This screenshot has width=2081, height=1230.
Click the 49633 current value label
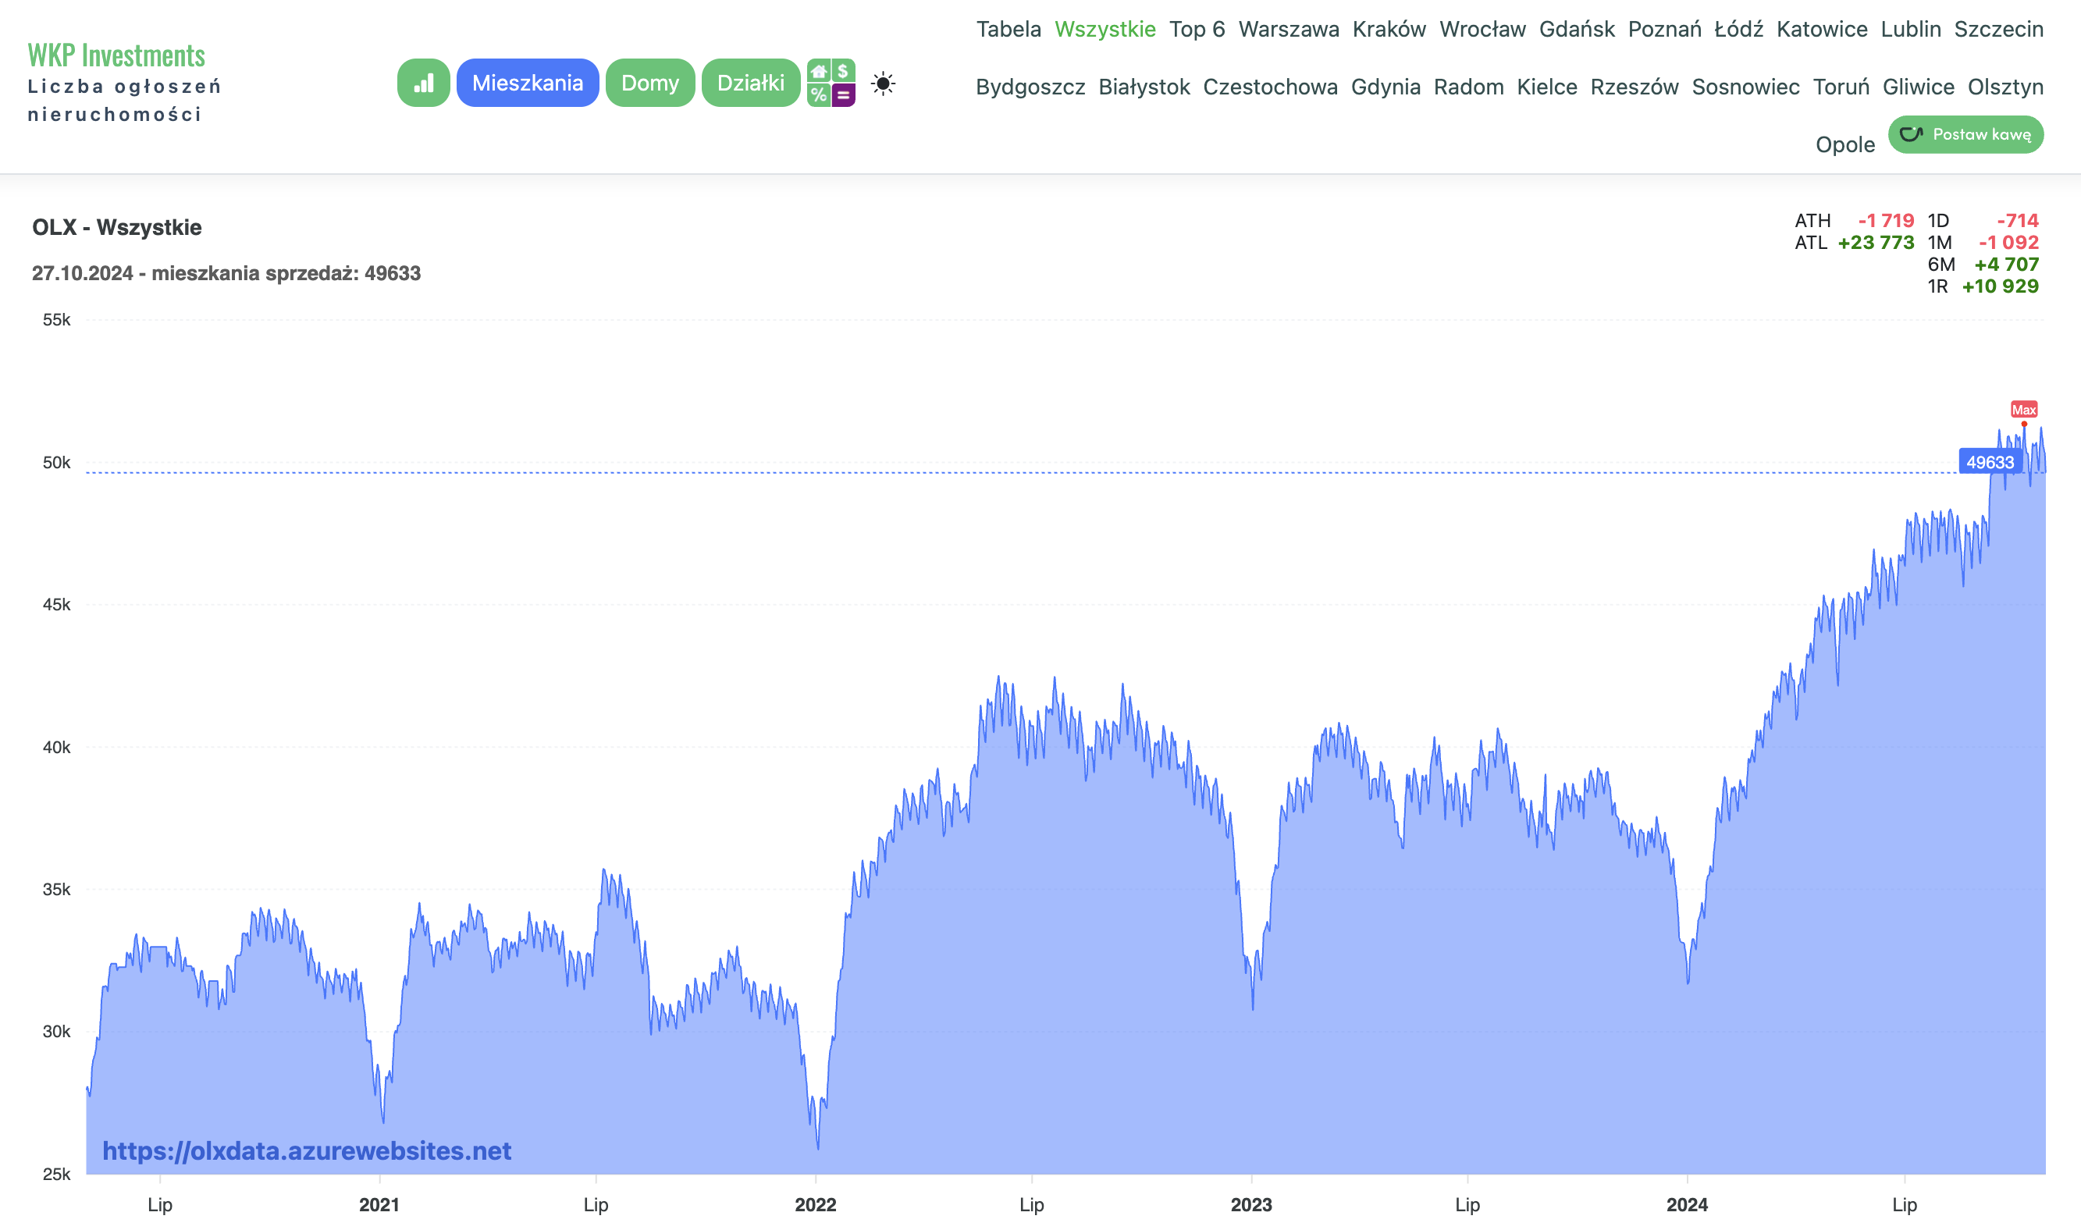click(1989, 462)
